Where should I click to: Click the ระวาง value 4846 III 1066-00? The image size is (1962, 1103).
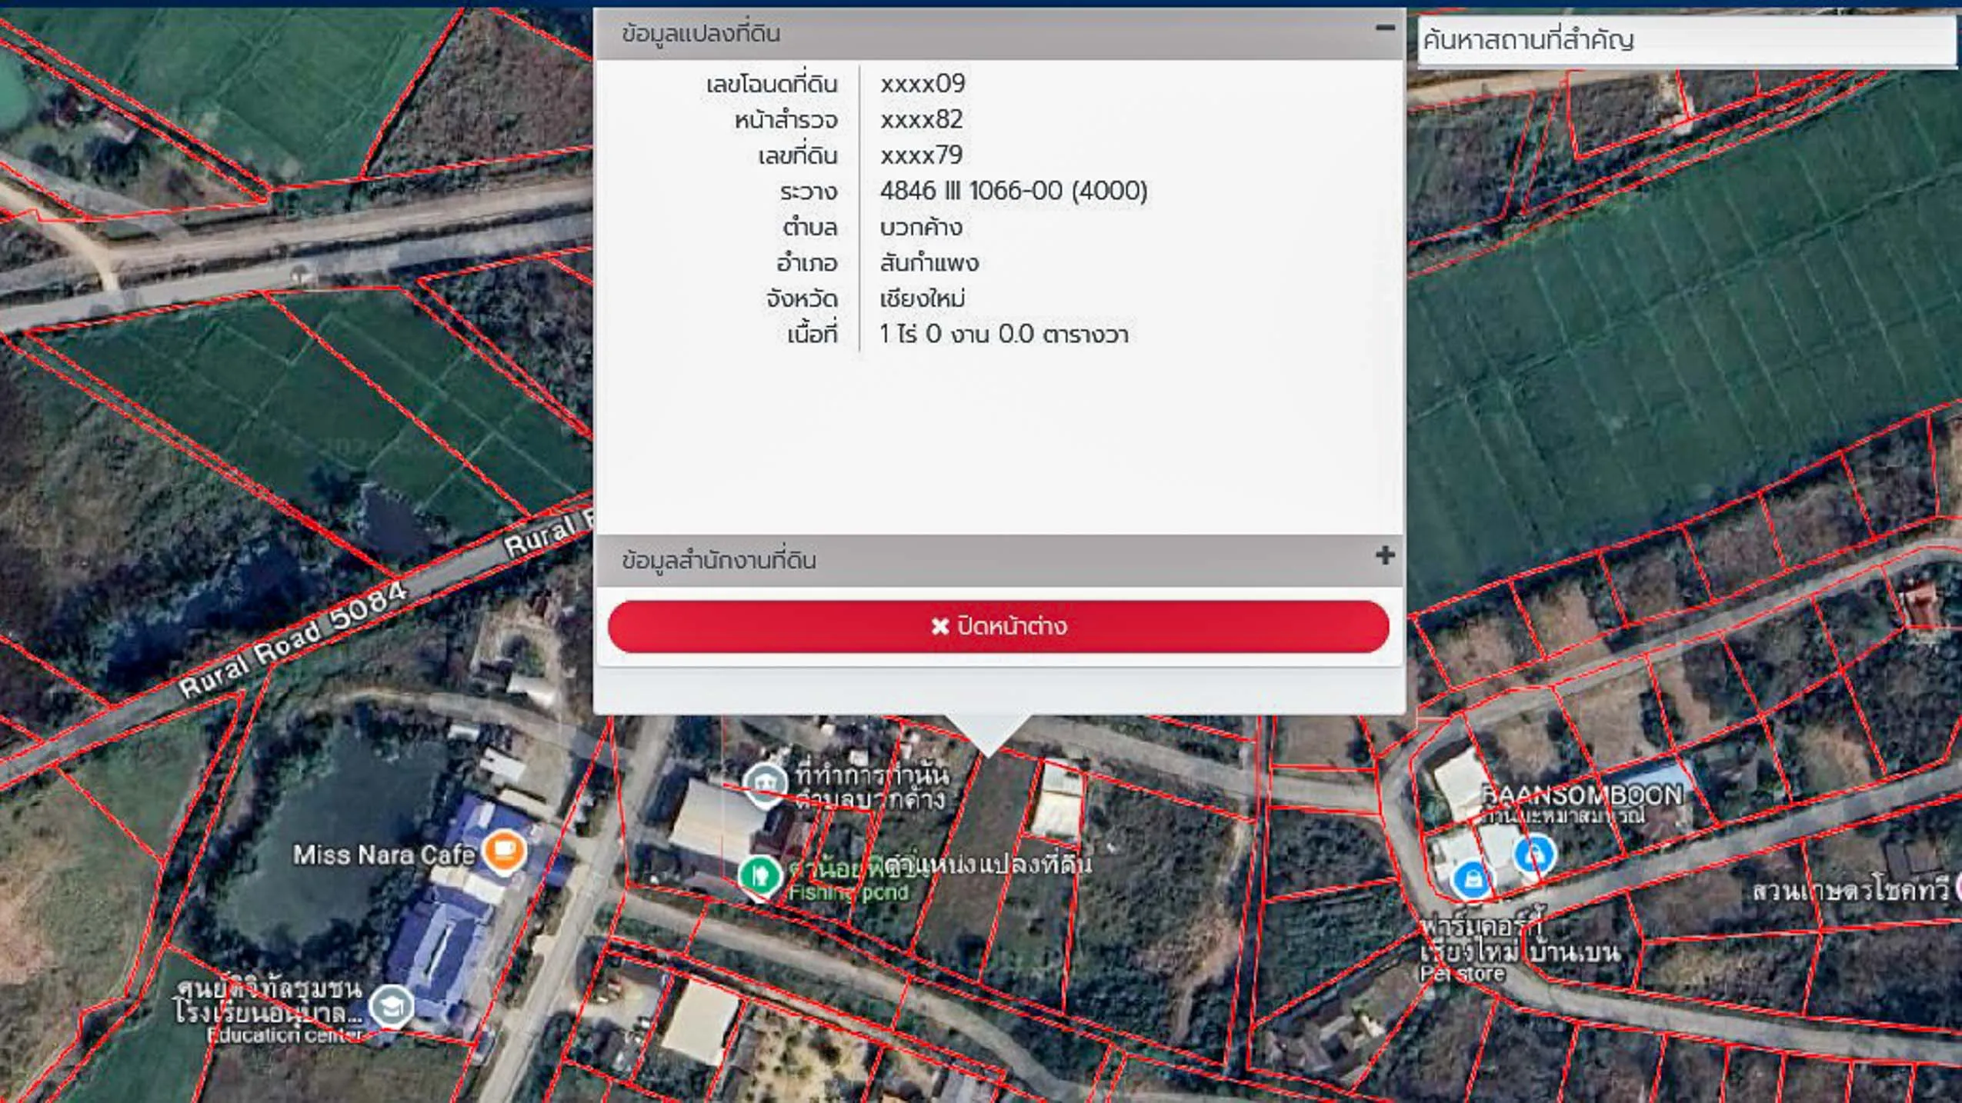[1013, 191]
